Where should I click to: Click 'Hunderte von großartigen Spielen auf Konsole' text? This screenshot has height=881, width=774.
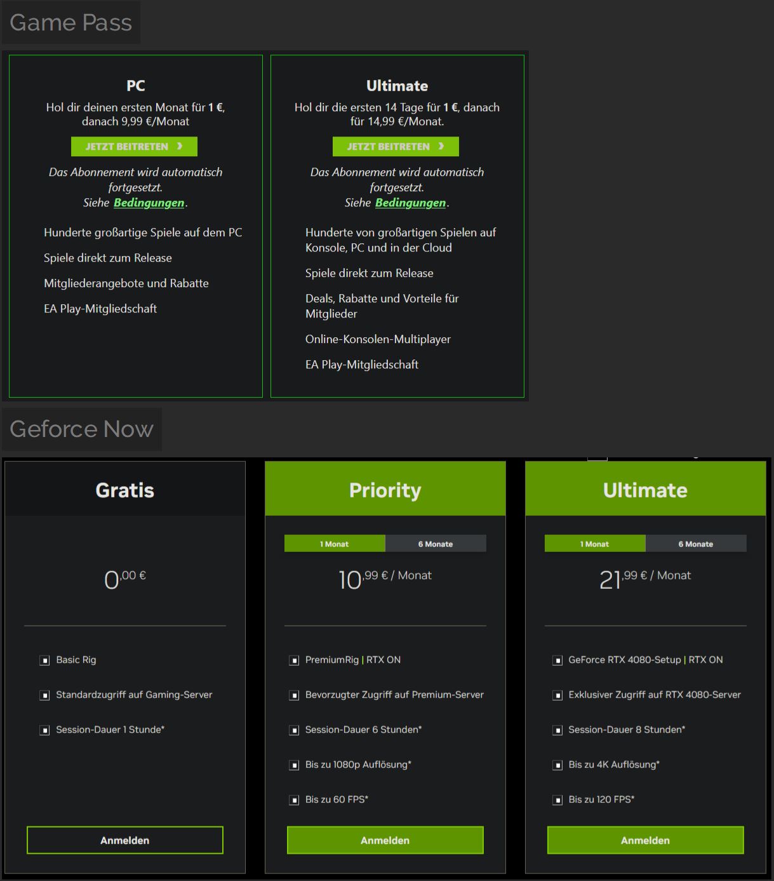click(x=401, y=240)
